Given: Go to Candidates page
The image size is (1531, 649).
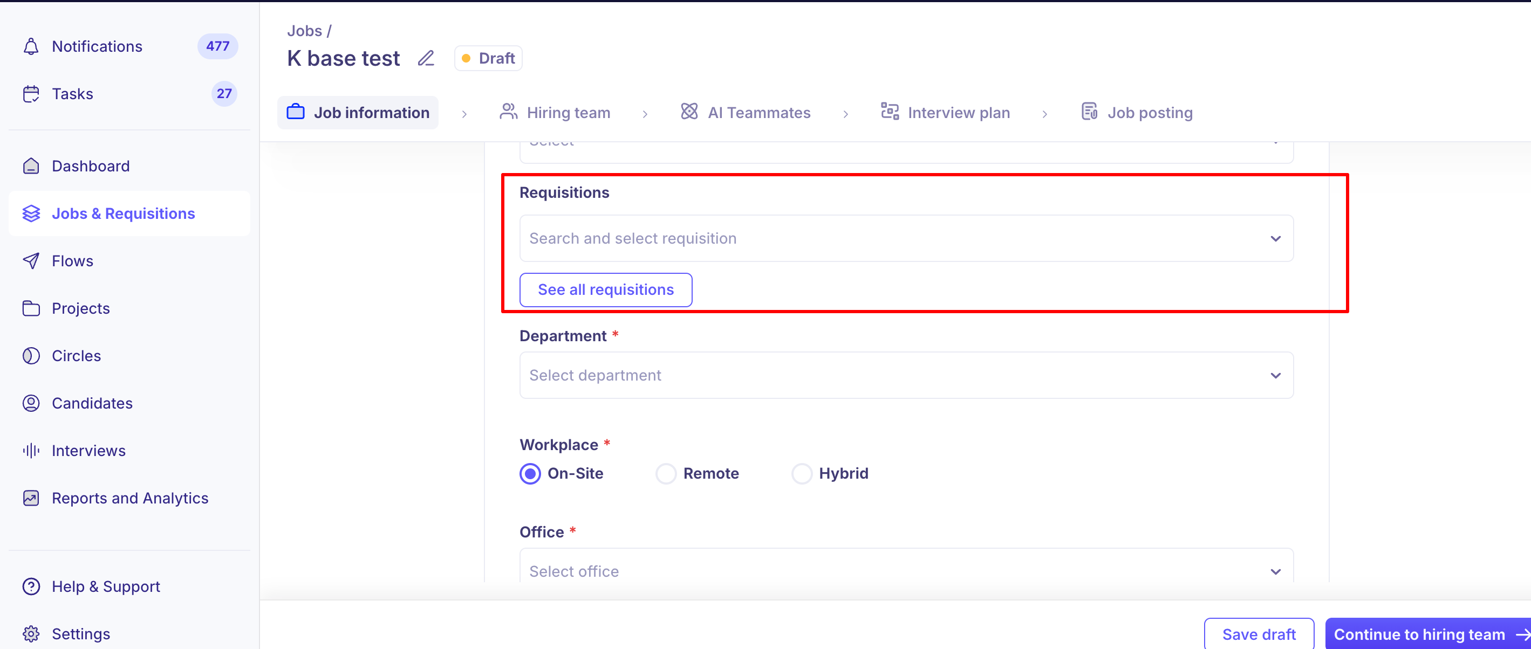Looking at the screenshot, I should (x=129, y=404).
